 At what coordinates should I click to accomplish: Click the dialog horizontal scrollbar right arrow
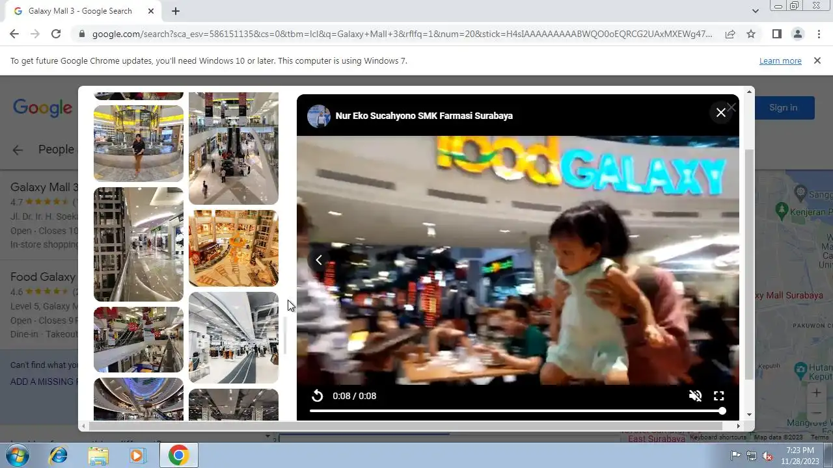[738, 426]
